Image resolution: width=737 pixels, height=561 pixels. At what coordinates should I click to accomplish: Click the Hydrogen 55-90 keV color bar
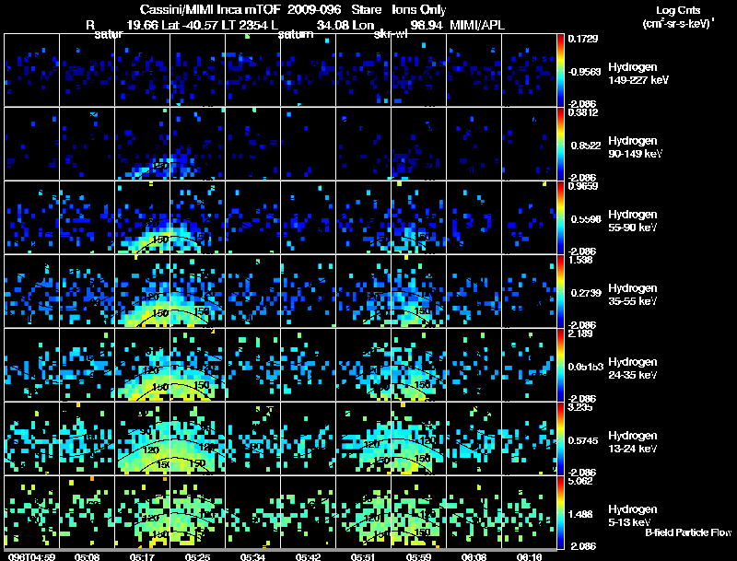(560, 217)
